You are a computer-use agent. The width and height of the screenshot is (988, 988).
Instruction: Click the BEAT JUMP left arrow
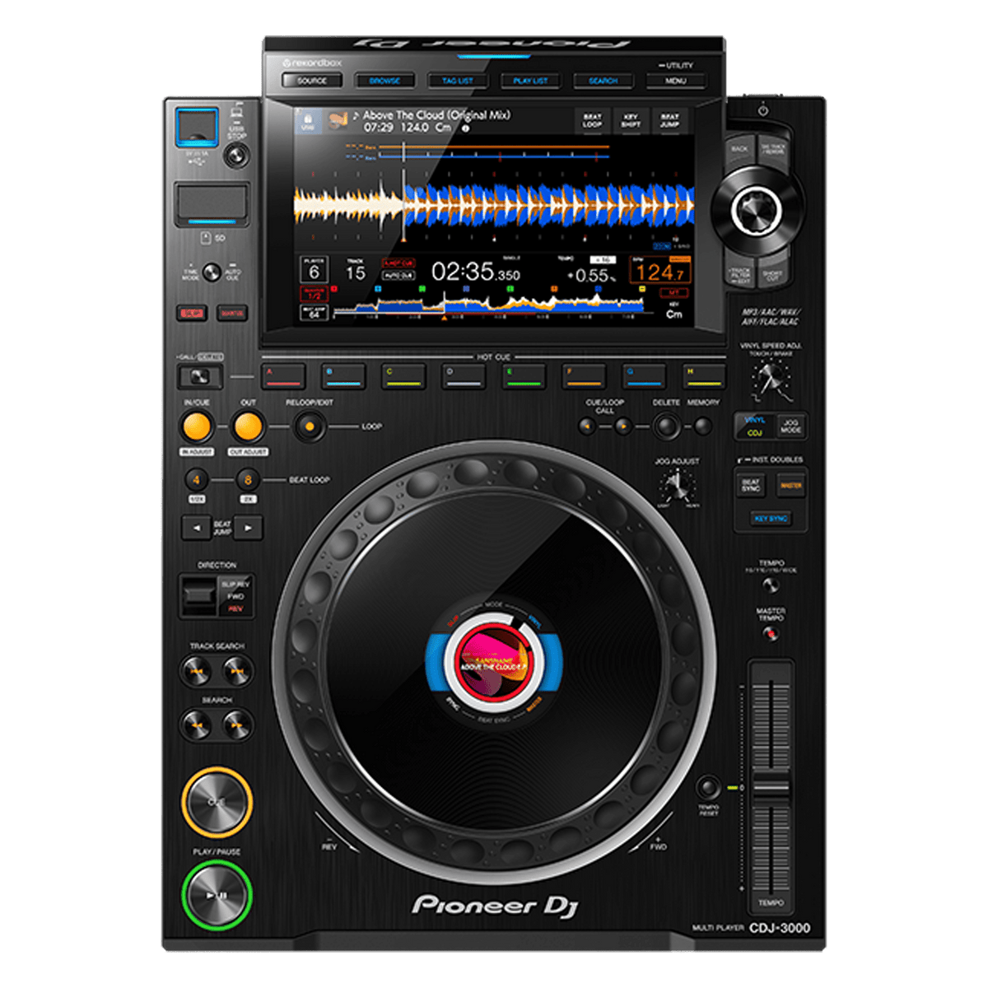pyautogui.click(x=196, y=528)
